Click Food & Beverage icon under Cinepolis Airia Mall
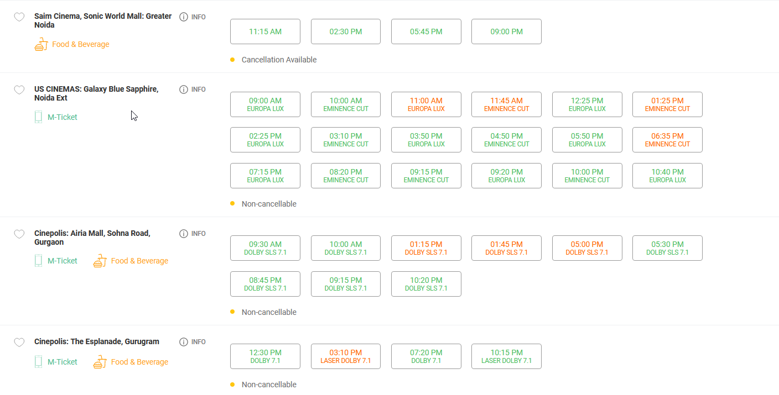The image size is (779, 395). point(100,261)
